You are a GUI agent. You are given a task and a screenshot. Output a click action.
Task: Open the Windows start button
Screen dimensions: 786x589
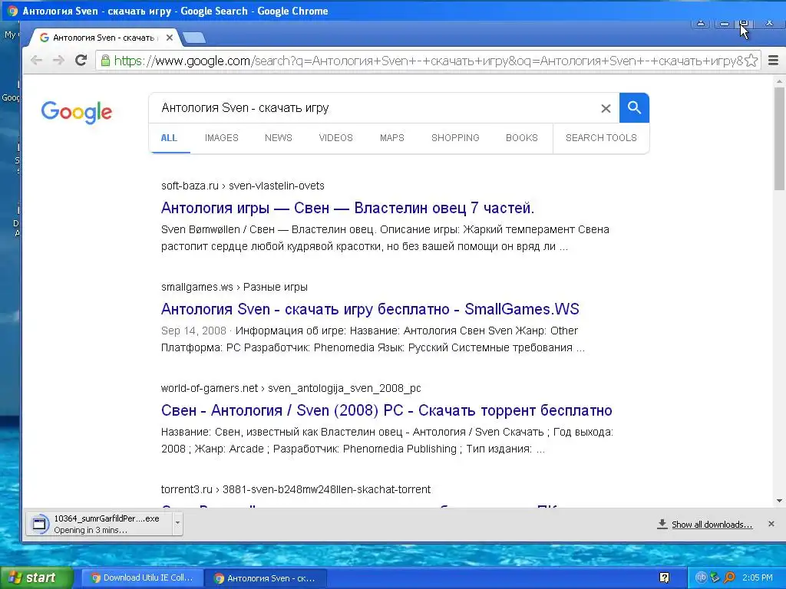(x=36, y=578)
